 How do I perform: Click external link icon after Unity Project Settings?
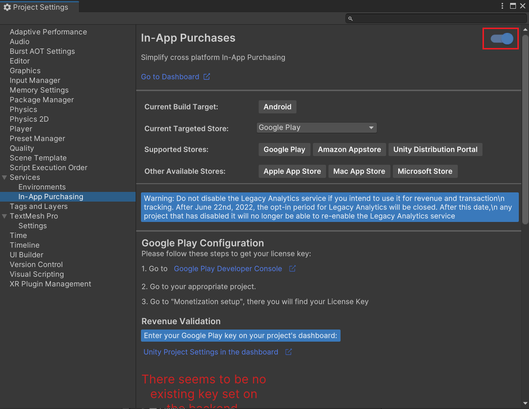click(x=288, y=352)
